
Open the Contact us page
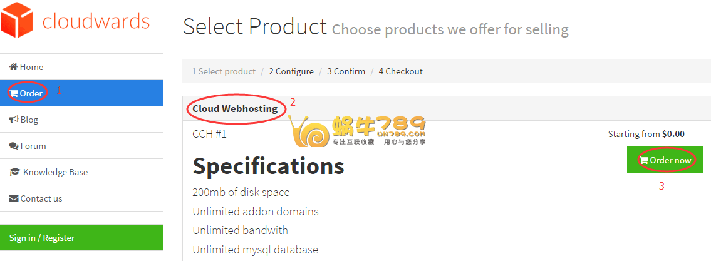click(81, 198)
